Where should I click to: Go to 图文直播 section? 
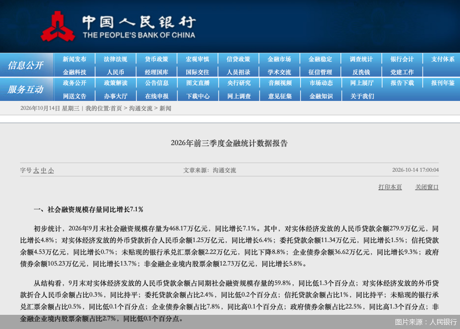pos(198,83)
